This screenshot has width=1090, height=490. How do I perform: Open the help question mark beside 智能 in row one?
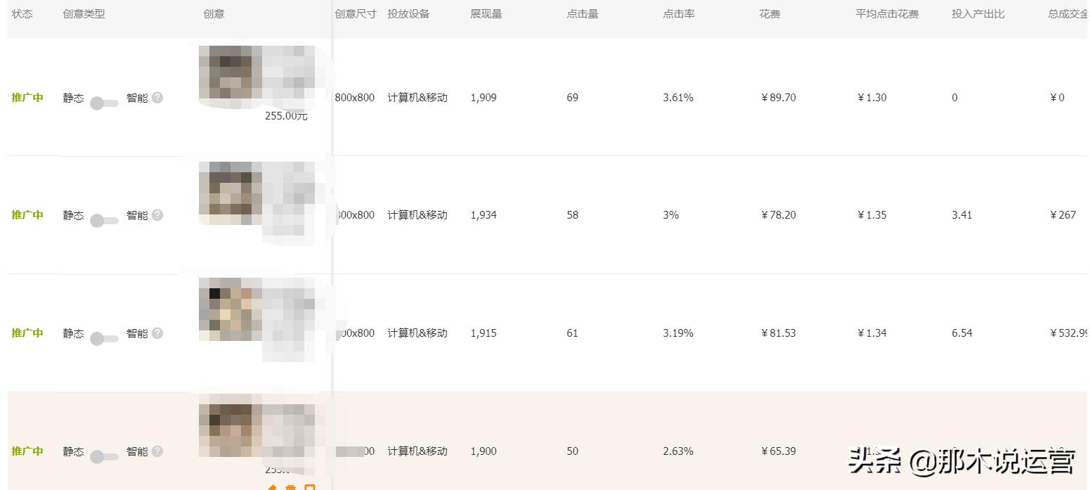point(157,98)
